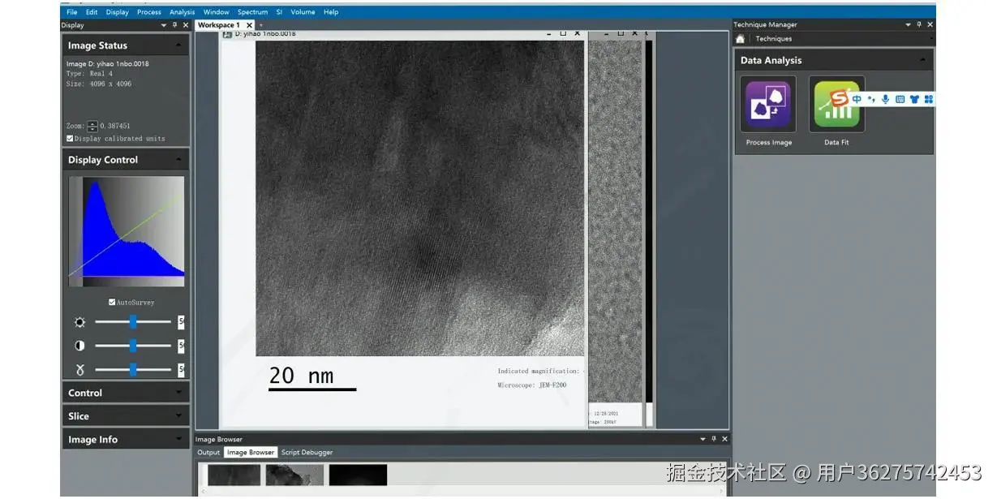Adjust the gamma slider

click(133, 370)
